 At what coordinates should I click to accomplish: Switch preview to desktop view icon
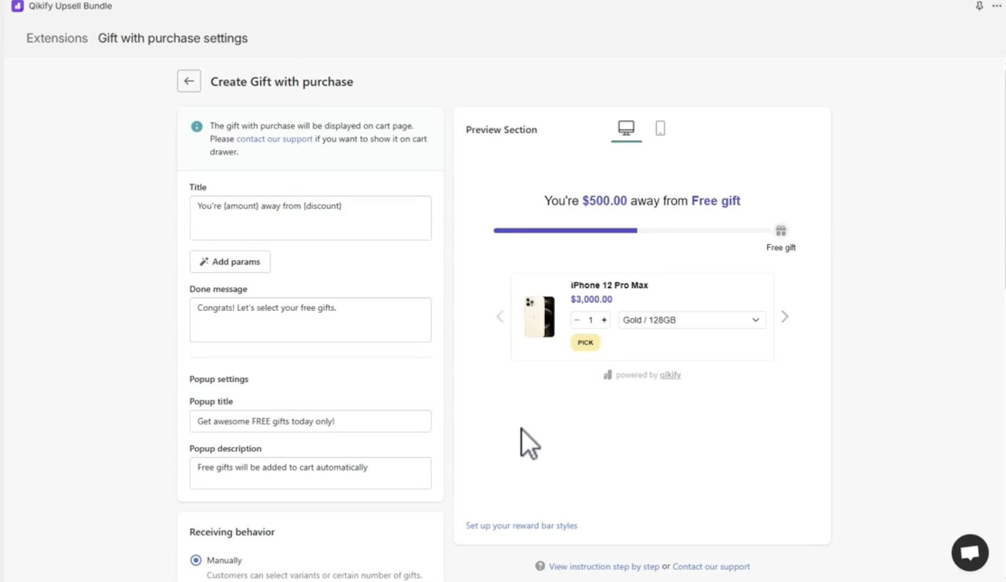(x=626, y=128)
